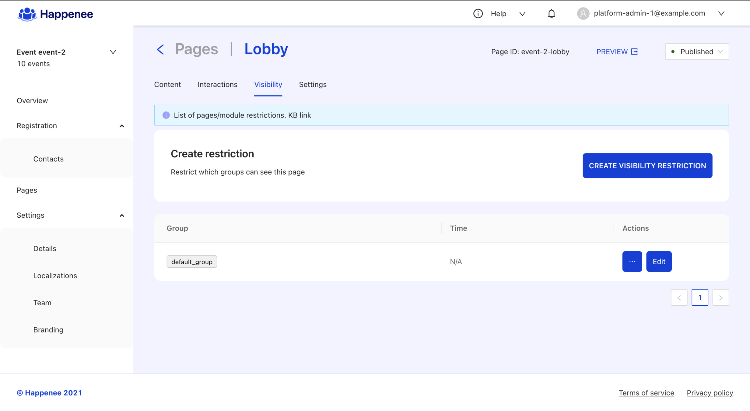
Task: Open the three-dots actions button for default_group
Action: pos(632,262)
